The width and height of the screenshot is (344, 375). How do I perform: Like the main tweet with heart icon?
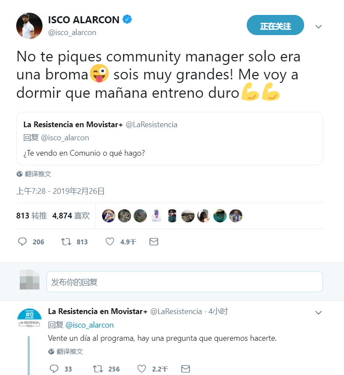[110, 242]
